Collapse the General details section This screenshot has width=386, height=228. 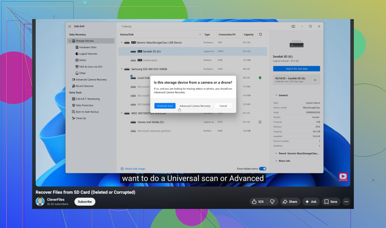point(276,95)
